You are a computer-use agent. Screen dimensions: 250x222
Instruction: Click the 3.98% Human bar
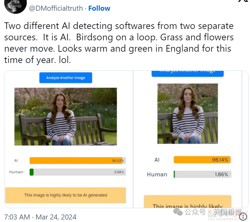click(78, 172)
